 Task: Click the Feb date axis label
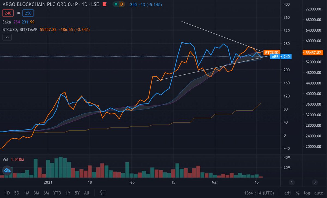pyautogui.click(x=131, y=182)
